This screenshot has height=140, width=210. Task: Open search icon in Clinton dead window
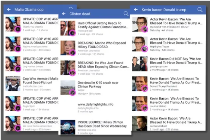click(x=126, y=14)
